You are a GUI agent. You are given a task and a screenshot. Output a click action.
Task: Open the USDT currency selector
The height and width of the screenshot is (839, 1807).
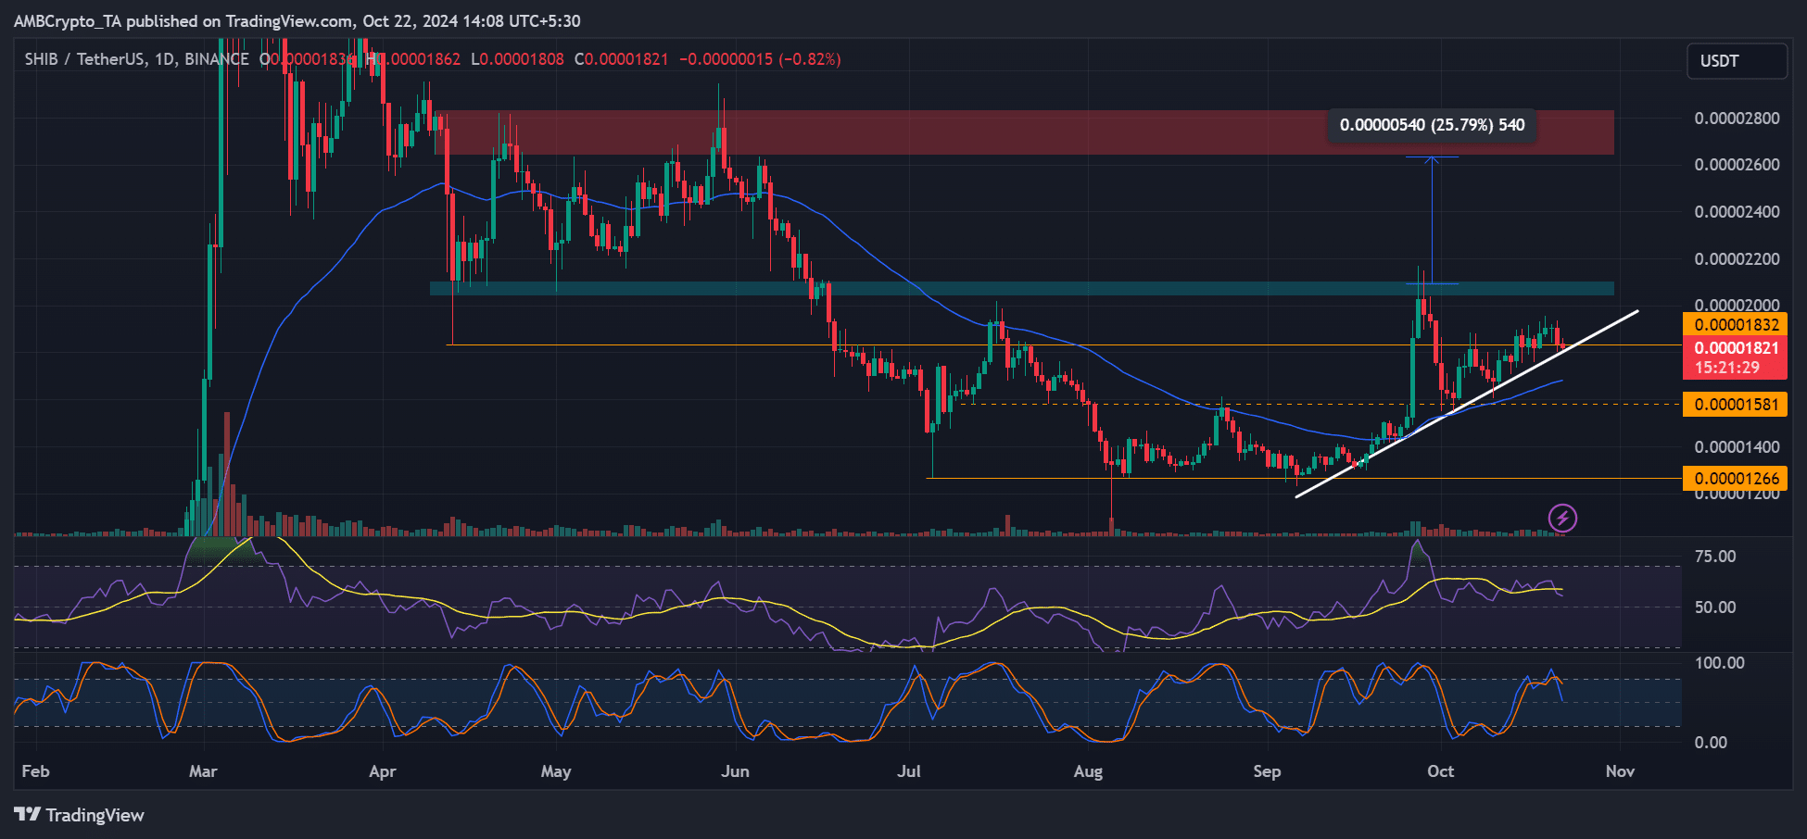(1737, 61)
